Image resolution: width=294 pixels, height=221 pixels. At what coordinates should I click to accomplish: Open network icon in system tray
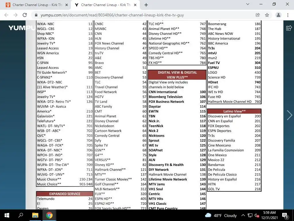[x=250, y=215]
